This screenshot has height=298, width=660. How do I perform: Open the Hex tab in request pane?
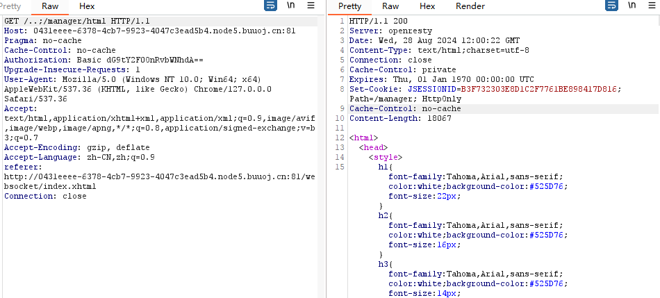pyautogui.click(x=86, y=6)
